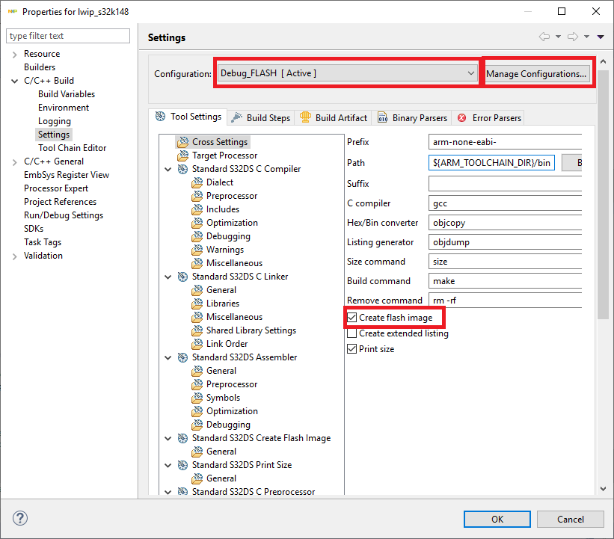Collapse the C/C++ Build tree node
The width and height of the screenshot is (614, 539).
click(x=14, y=81)
